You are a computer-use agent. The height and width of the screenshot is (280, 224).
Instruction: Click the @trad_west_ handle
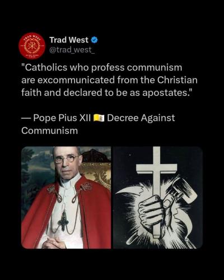[72, 50]
